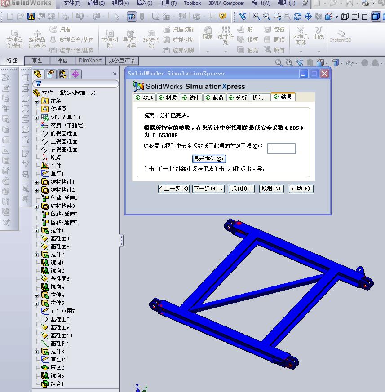Open the 工具(T) menu
The image size is (385, 392).
point(168,3)
